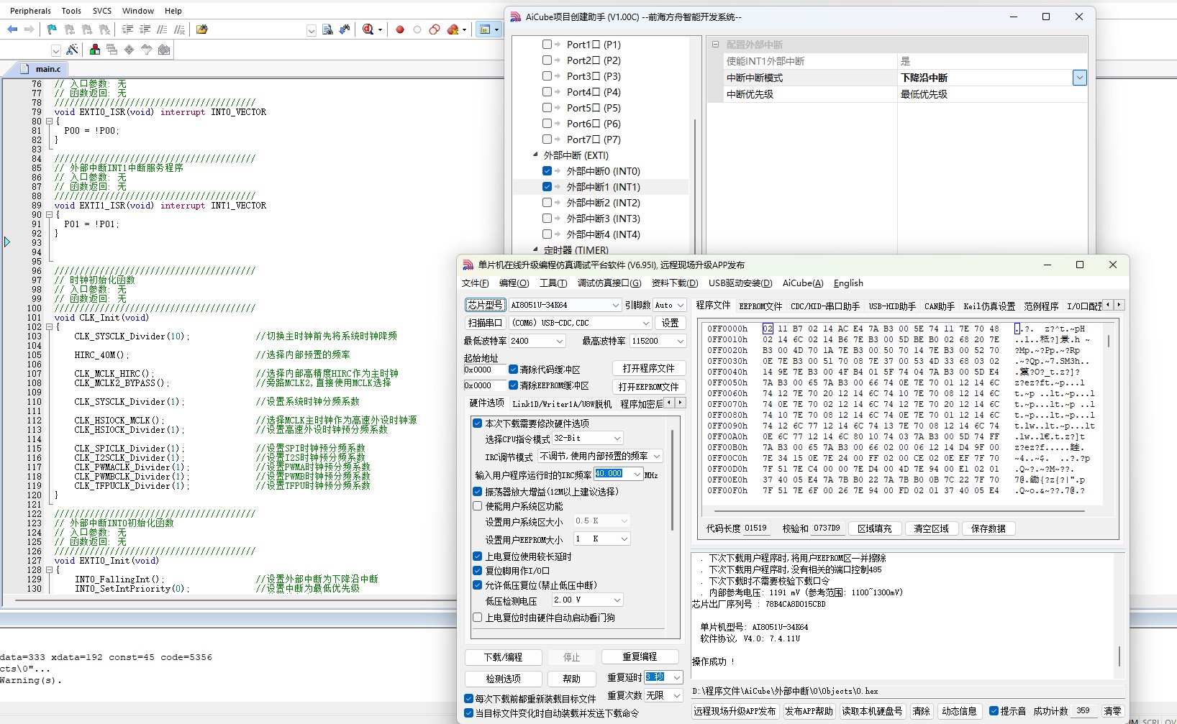Enable the 外部中断2 (INT2) checkbox
The height and width of the screenshot is (724, 1177).
[547, 203]
